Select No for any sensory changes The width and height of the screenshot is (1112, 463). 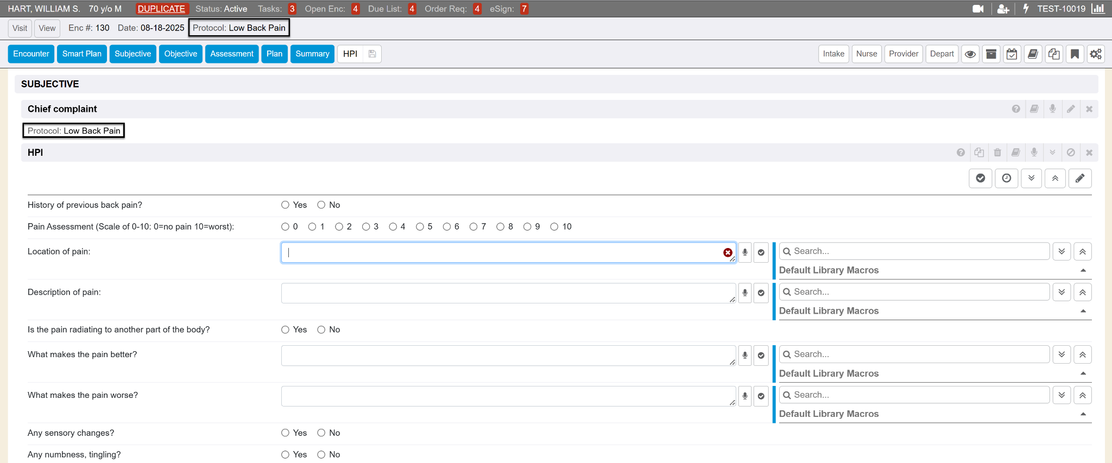point(321,433)
